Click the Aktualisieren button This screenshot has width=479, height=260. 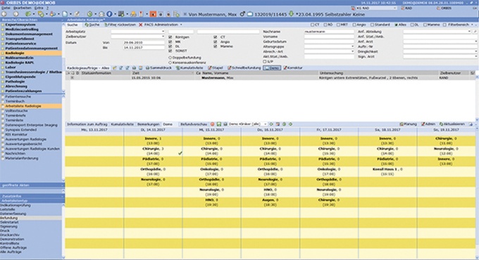(x=452, y=124)
